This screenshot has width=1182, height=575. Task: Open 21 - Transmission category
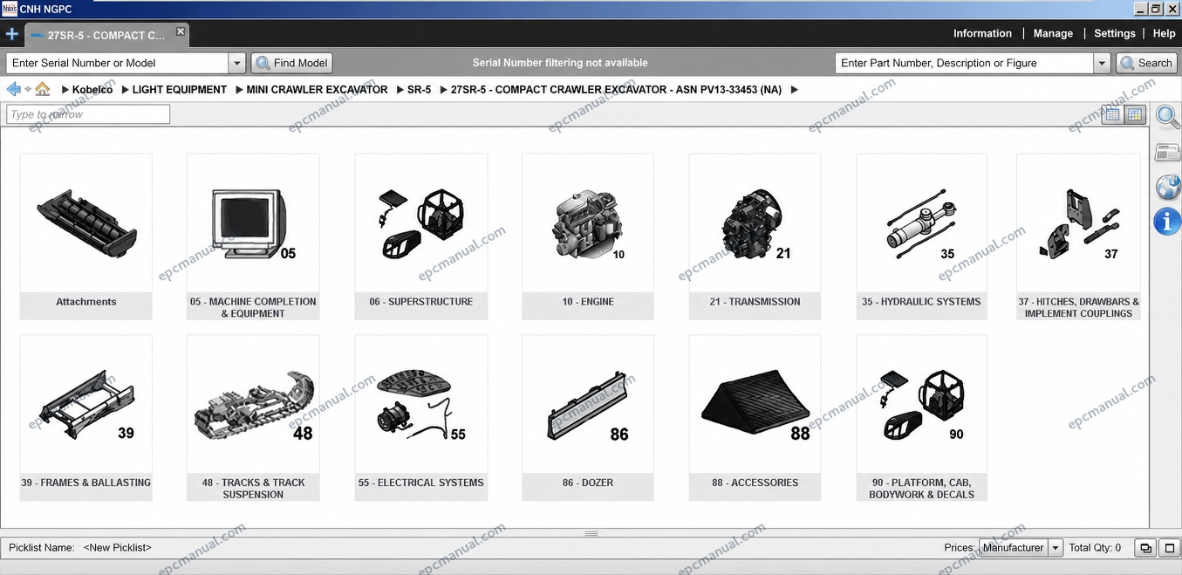pos(755,236)
